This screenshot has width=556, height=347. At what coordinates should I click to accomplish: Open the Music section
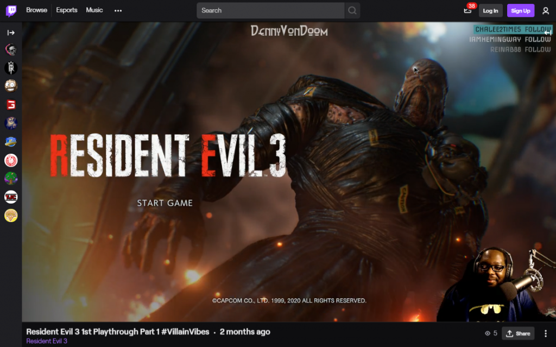click(x=94, y=10)
